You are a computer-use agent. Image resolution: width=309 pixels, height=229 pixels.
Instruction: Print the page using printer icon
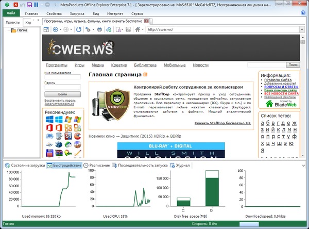(x=99, y=29)
